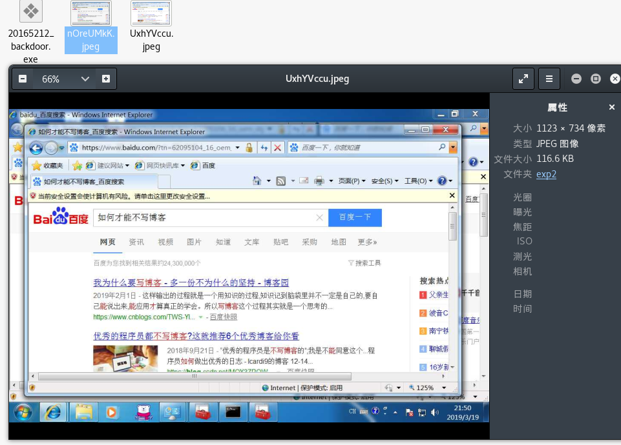Select the 如何才能不写博客_百度搜索 browser tab

coord(94,182)
